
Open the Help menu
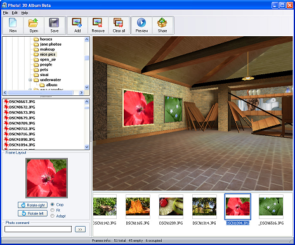[x=25, y=13]
